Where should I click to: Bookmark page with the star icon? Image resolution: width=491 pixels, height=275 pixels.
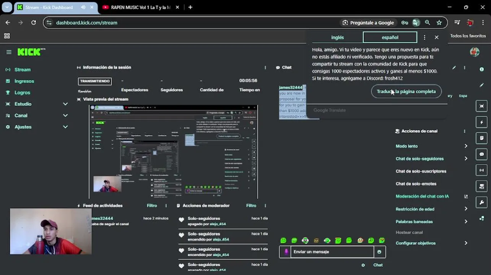tap(439, 23)
